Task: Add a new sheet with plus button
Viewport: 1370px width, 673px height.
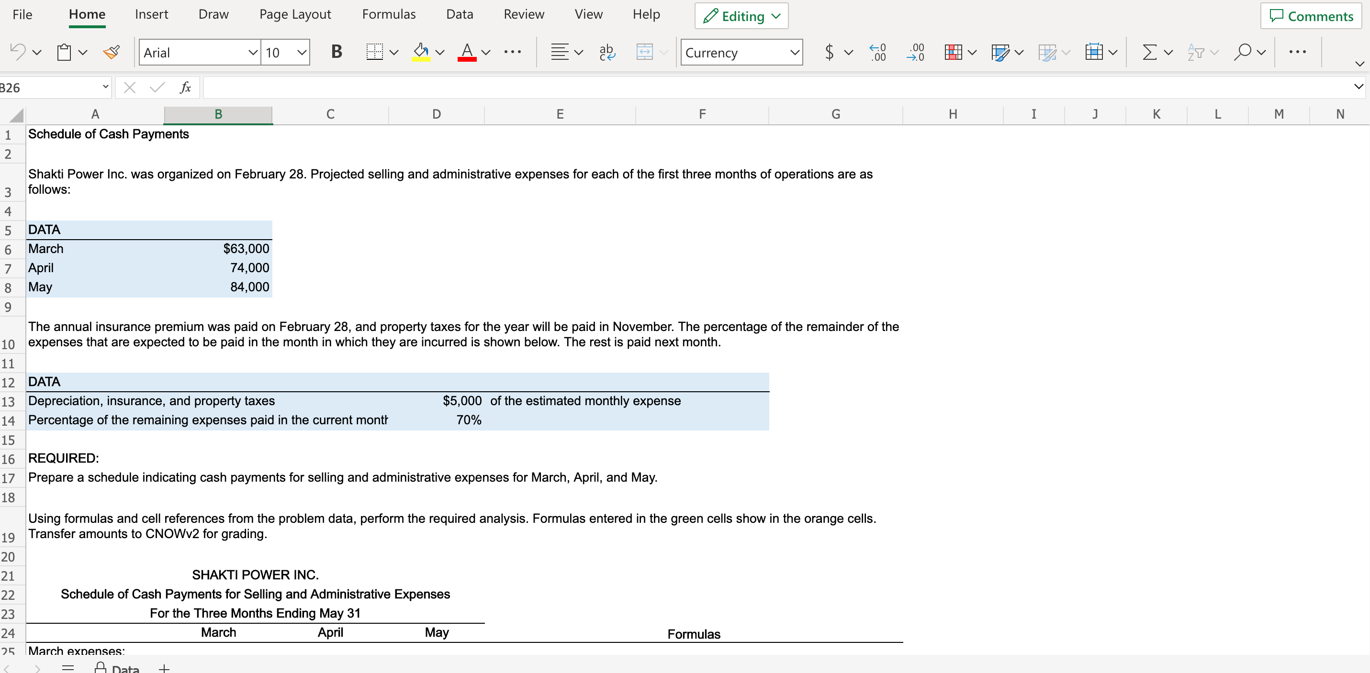Action: click(164, 668)
